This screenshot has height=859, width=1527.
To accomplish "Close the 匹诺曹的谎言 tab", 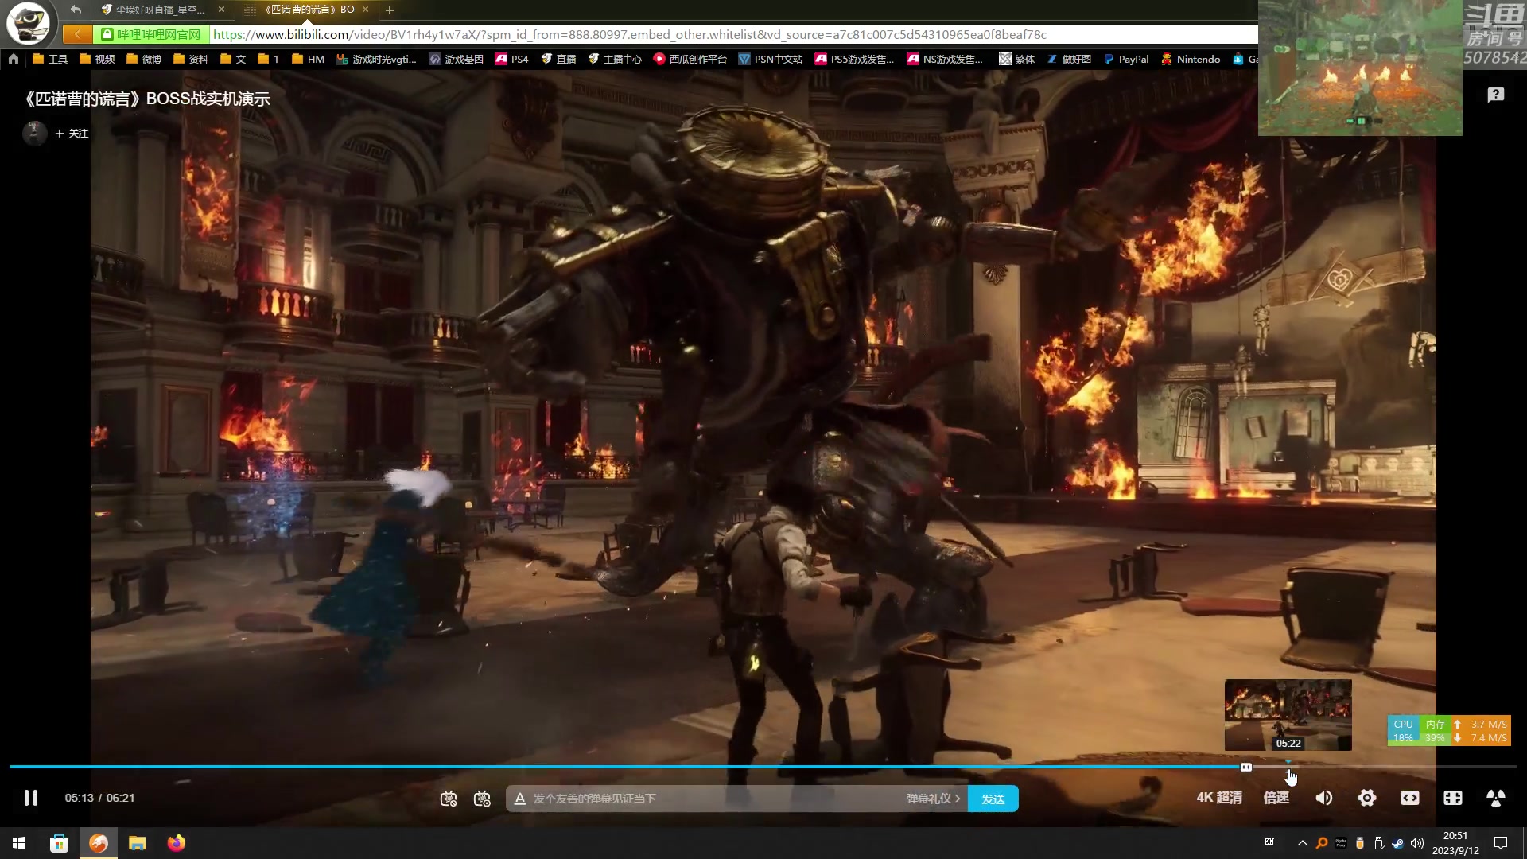I will tap(365, 10).
